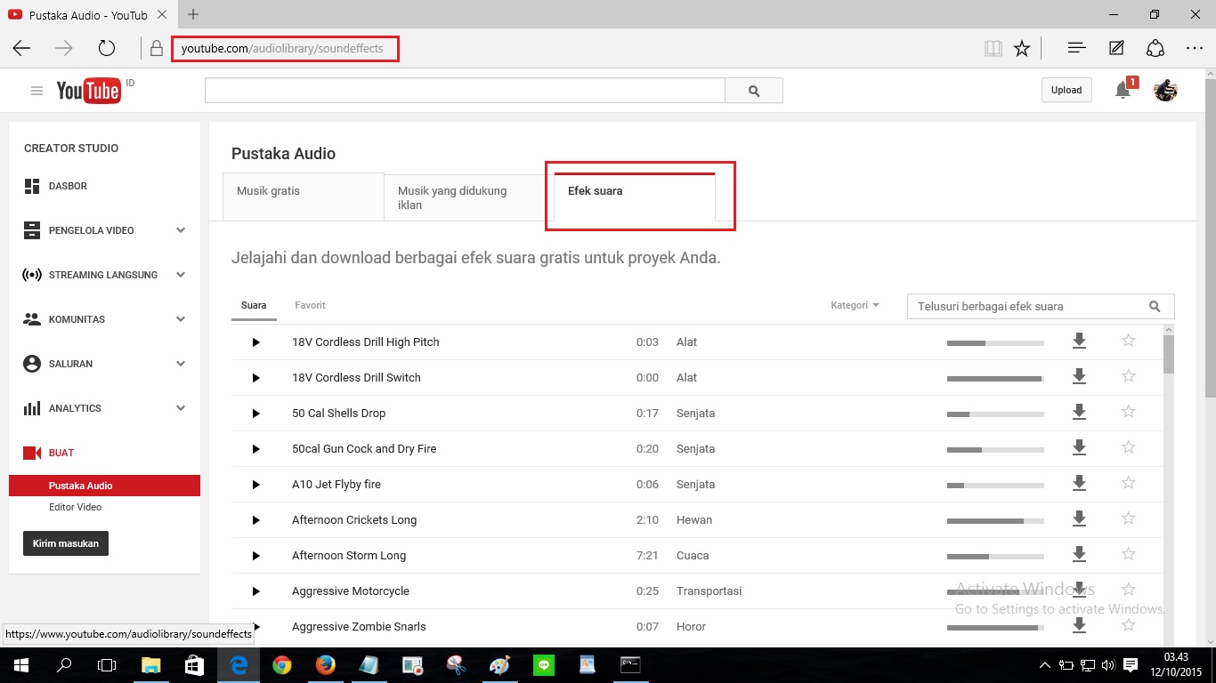Download 18V Cordless Drill High Pitch
Image resolution: width=1216 pixels, height=683 pixels.
pyautogui.click(x=1079, y=341)
